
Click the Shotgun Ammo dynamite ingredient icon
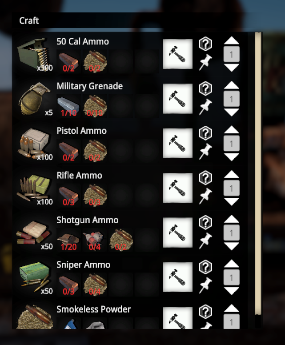click(95, 240)
